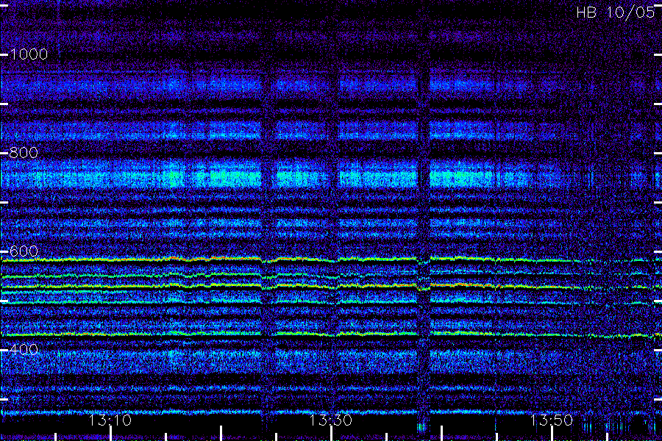Click the 13:50 time axis label

552,420
